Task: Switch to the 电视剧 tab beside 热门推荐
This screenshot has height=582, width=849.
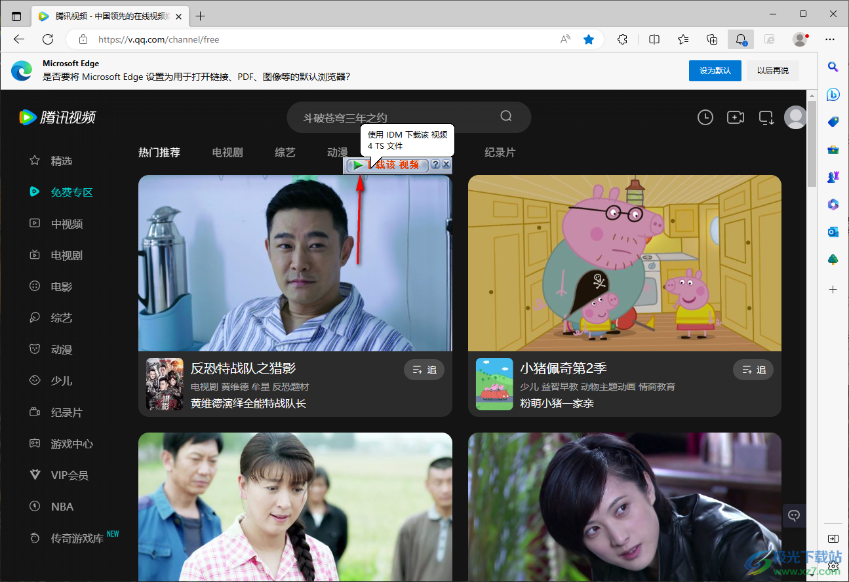Action: (227, 152)
